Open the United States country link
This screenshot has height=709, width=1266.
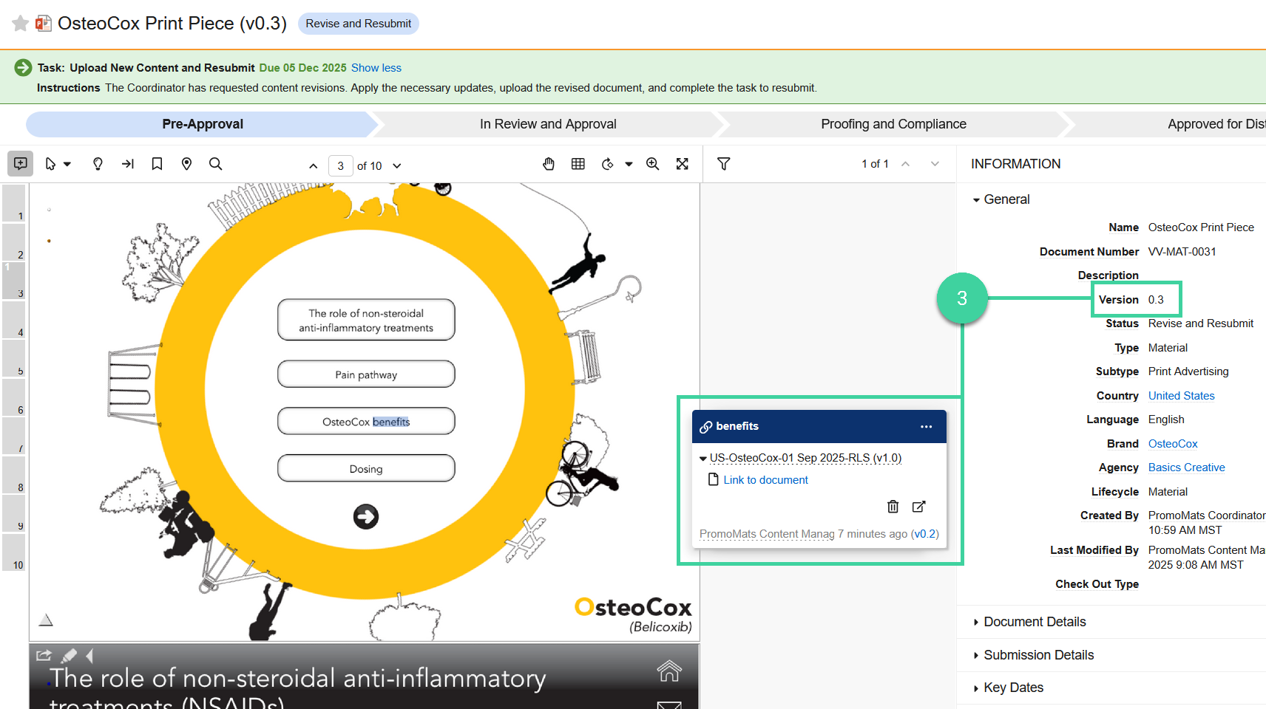(x=1180, y=395)
